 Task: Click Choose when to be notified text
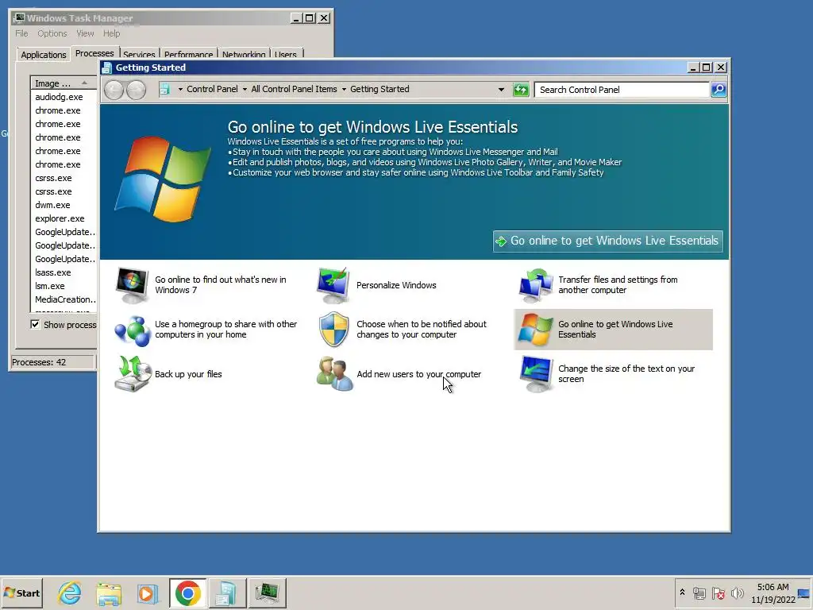click(x=422, y=330)
